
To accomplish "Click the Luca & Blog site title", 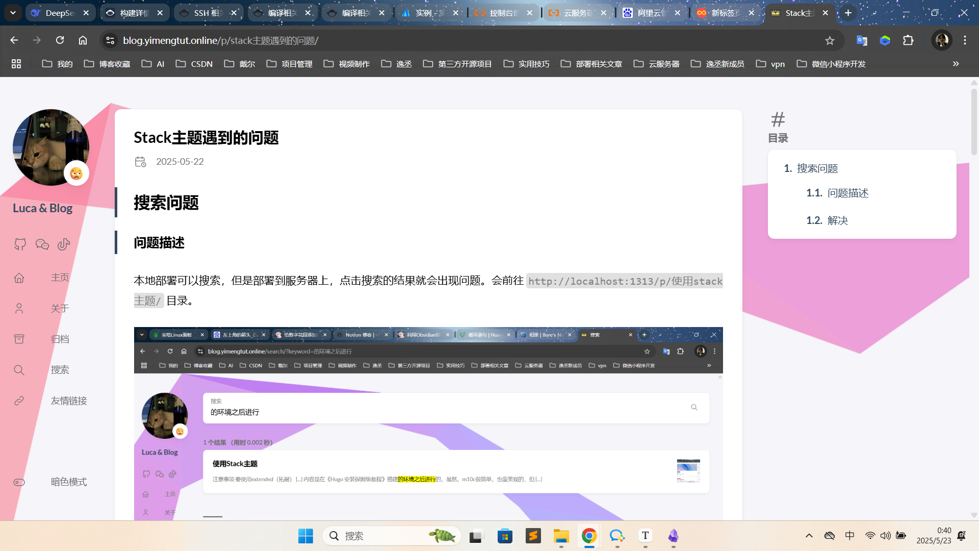I will [42, 208].
